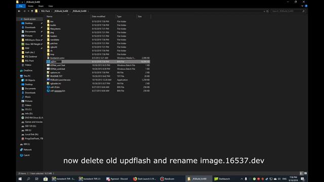Select the patches folder icon
This screenshot has width=324, height=182.
pyautogui.click(x=48, y=43)
